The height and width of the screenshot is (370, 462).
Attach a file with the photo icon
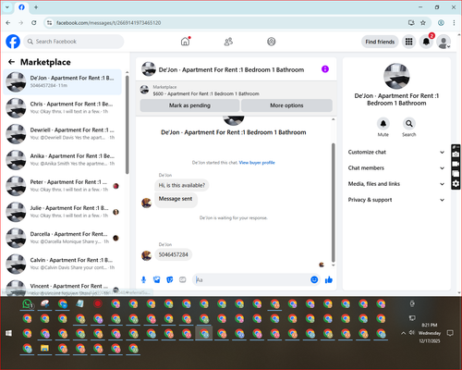tap(157, 279)
